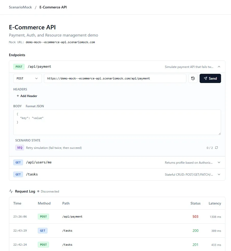Click the GET badge beside /api/users/me

click(18, 162)
